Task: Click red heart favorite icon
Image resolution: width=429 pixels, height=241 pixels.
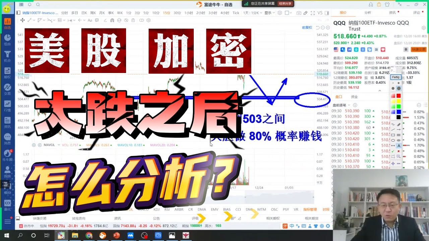Action: (x=383, y=49)
